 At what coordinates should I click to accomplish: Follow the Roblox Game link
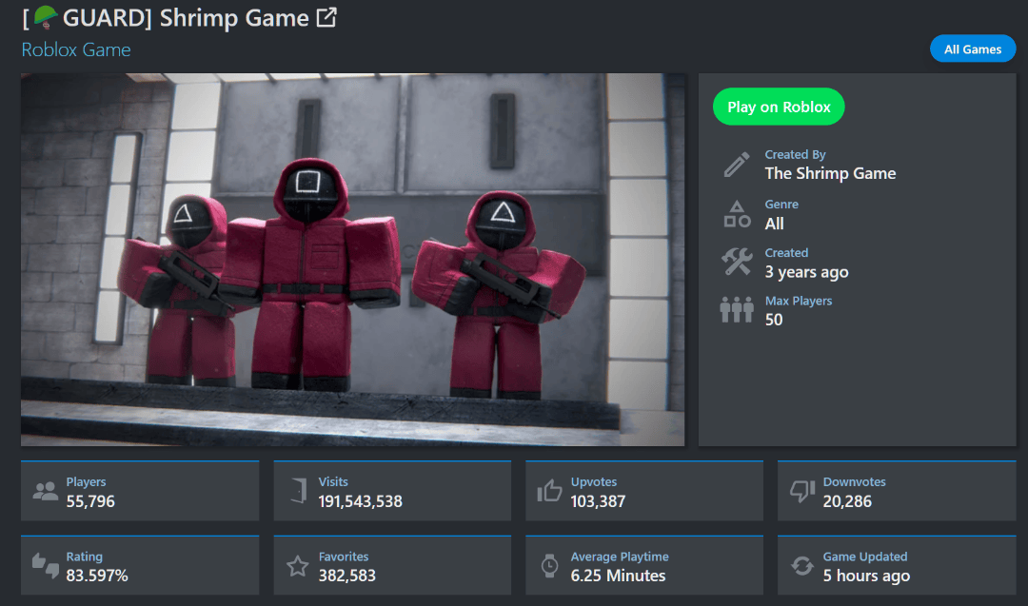pos(76,49)
